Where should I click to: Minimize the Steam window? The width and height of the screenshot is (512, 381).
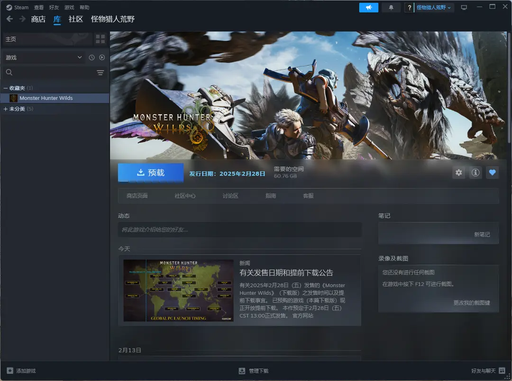(479, 7)
